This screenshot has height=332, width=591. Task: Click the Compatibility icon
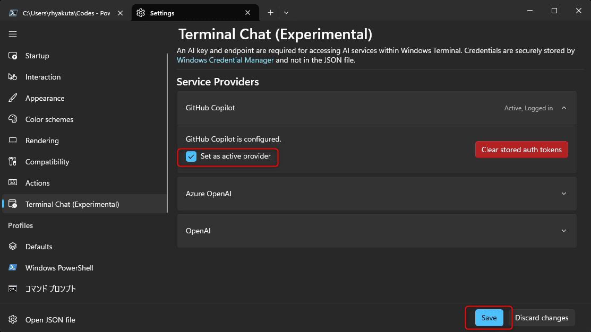[x=13, y=161]
